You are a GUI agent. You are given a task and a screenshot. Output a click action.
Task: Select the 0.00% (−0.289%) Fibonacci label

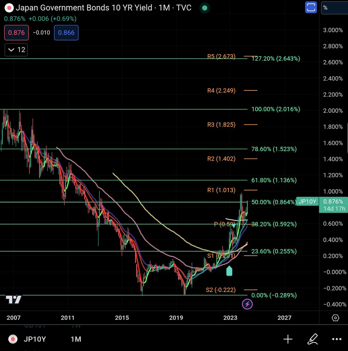(x=274, y=295)
